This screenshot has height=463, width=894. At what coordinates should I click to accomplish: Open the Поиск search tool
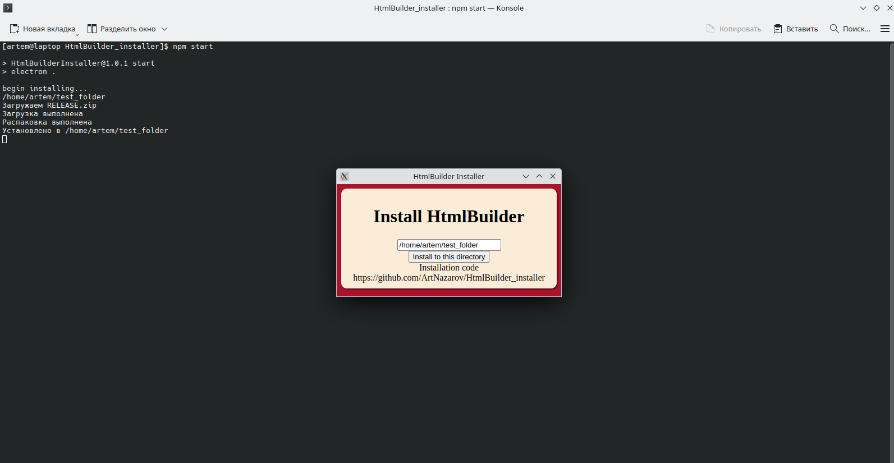pyautogui.click(x=850, y=29)
